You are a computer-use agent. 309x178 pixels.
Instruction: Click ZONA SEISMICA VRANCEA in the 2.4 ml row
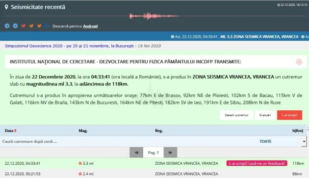tap(186, 174)
